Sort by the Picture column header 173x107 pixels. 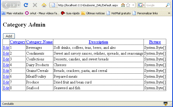coord(155,42)
